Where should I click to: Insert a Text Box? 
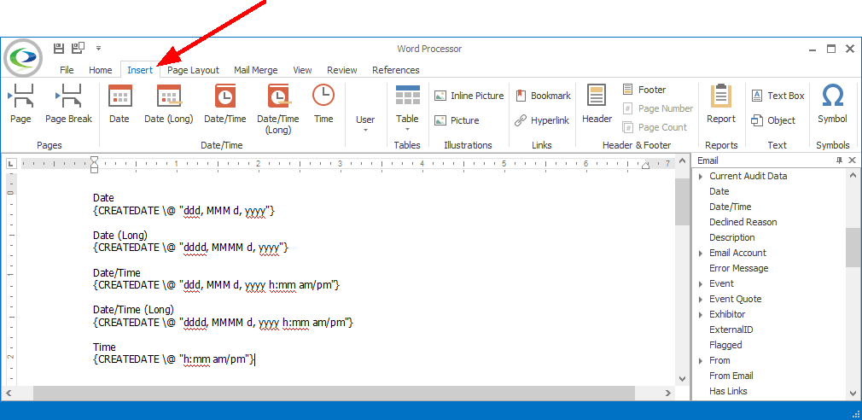pos(778,96)
